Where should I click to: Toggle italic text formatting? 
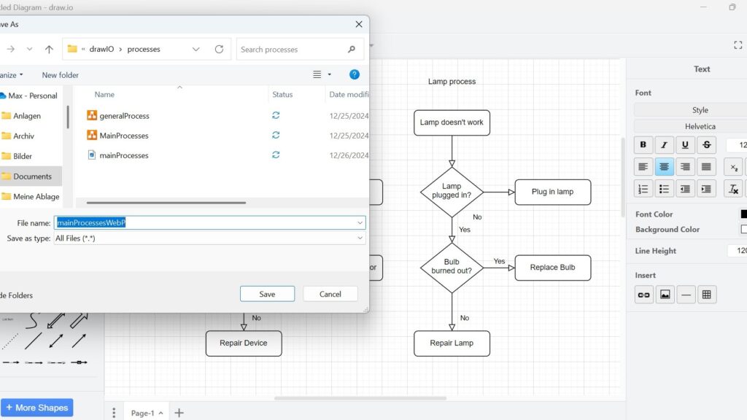pos(664,144)
